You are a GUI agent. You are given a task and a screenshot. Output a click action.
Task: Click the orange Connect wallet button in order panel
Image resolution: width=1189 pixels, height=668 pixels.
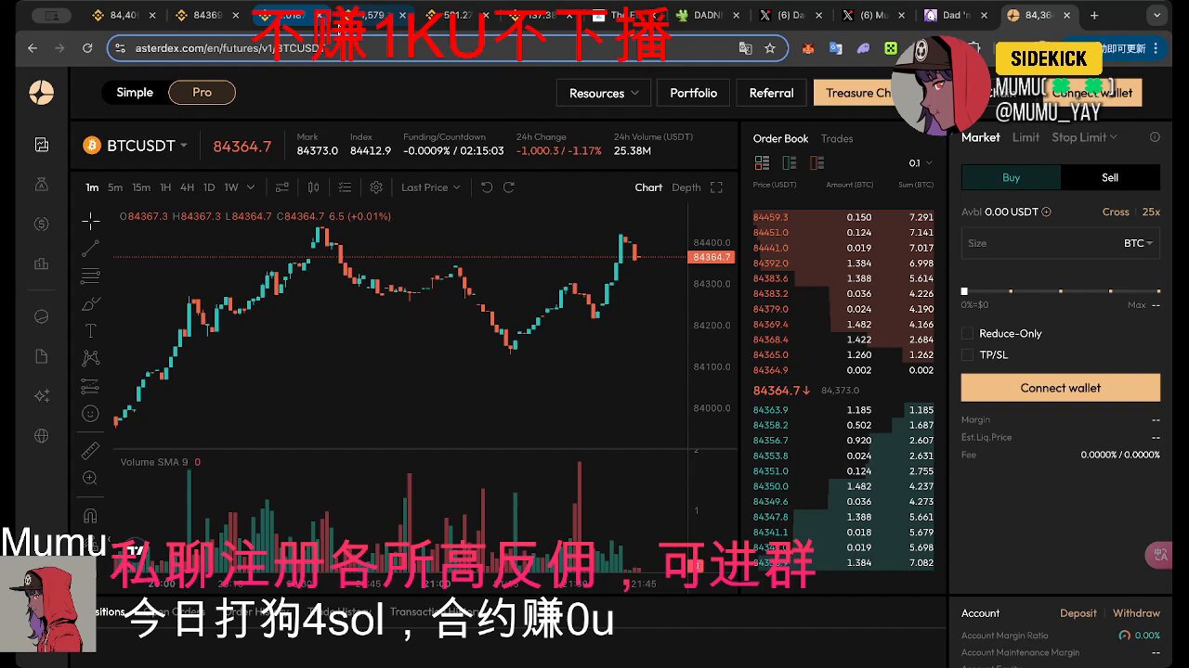click(1061, 388)
